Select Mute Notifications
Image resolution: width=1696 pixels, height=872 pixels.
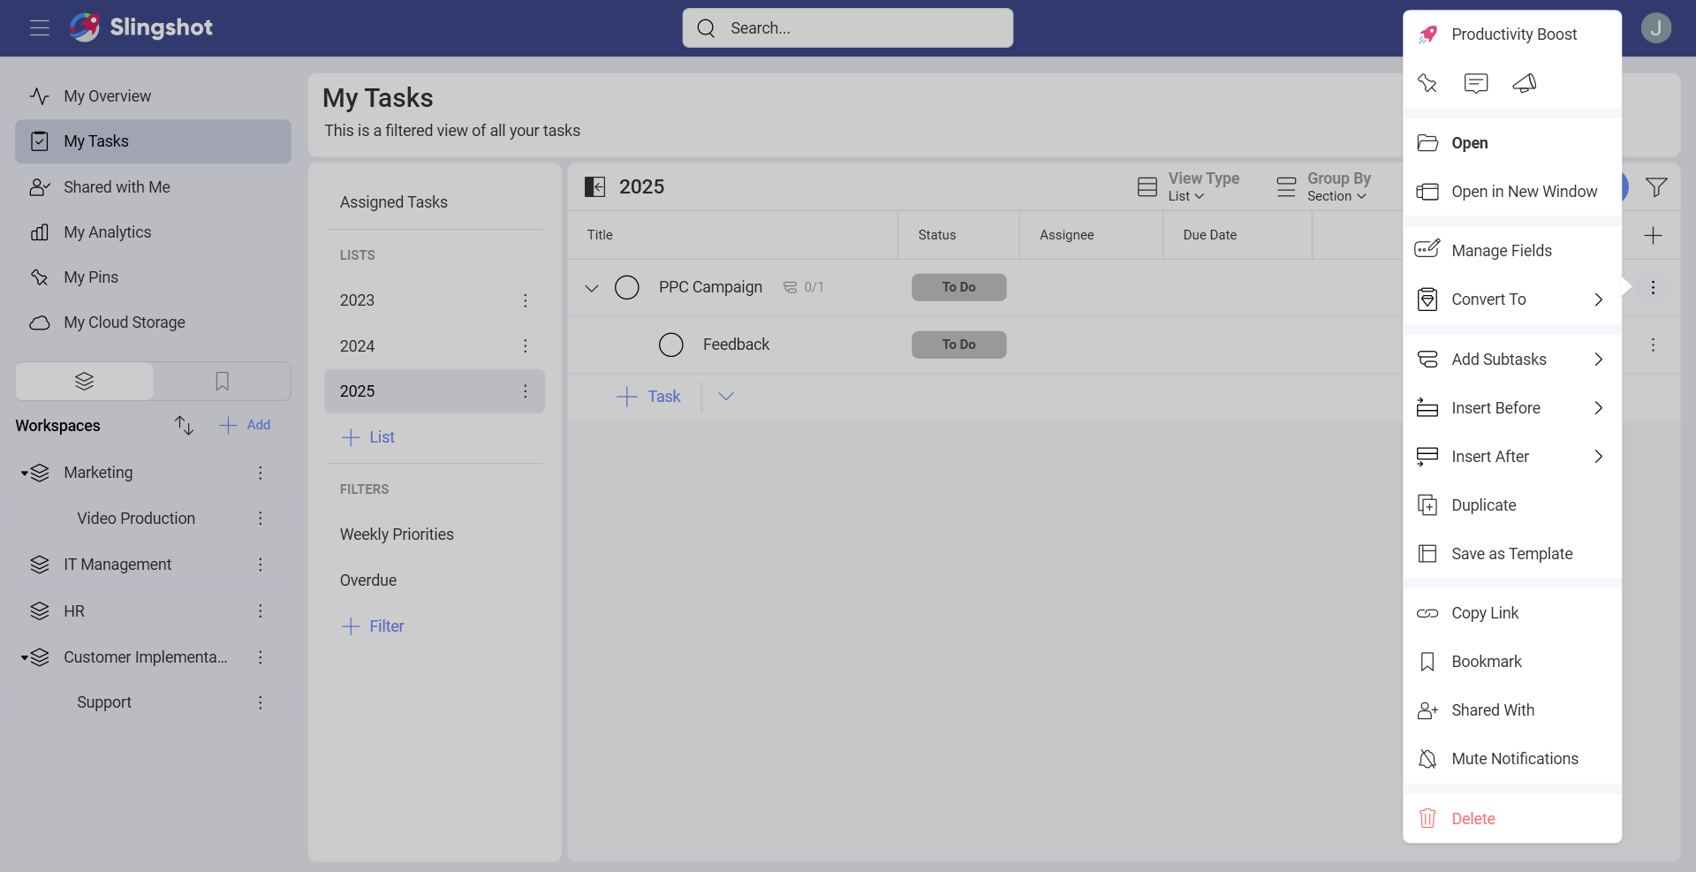(x=1512, y=759)
